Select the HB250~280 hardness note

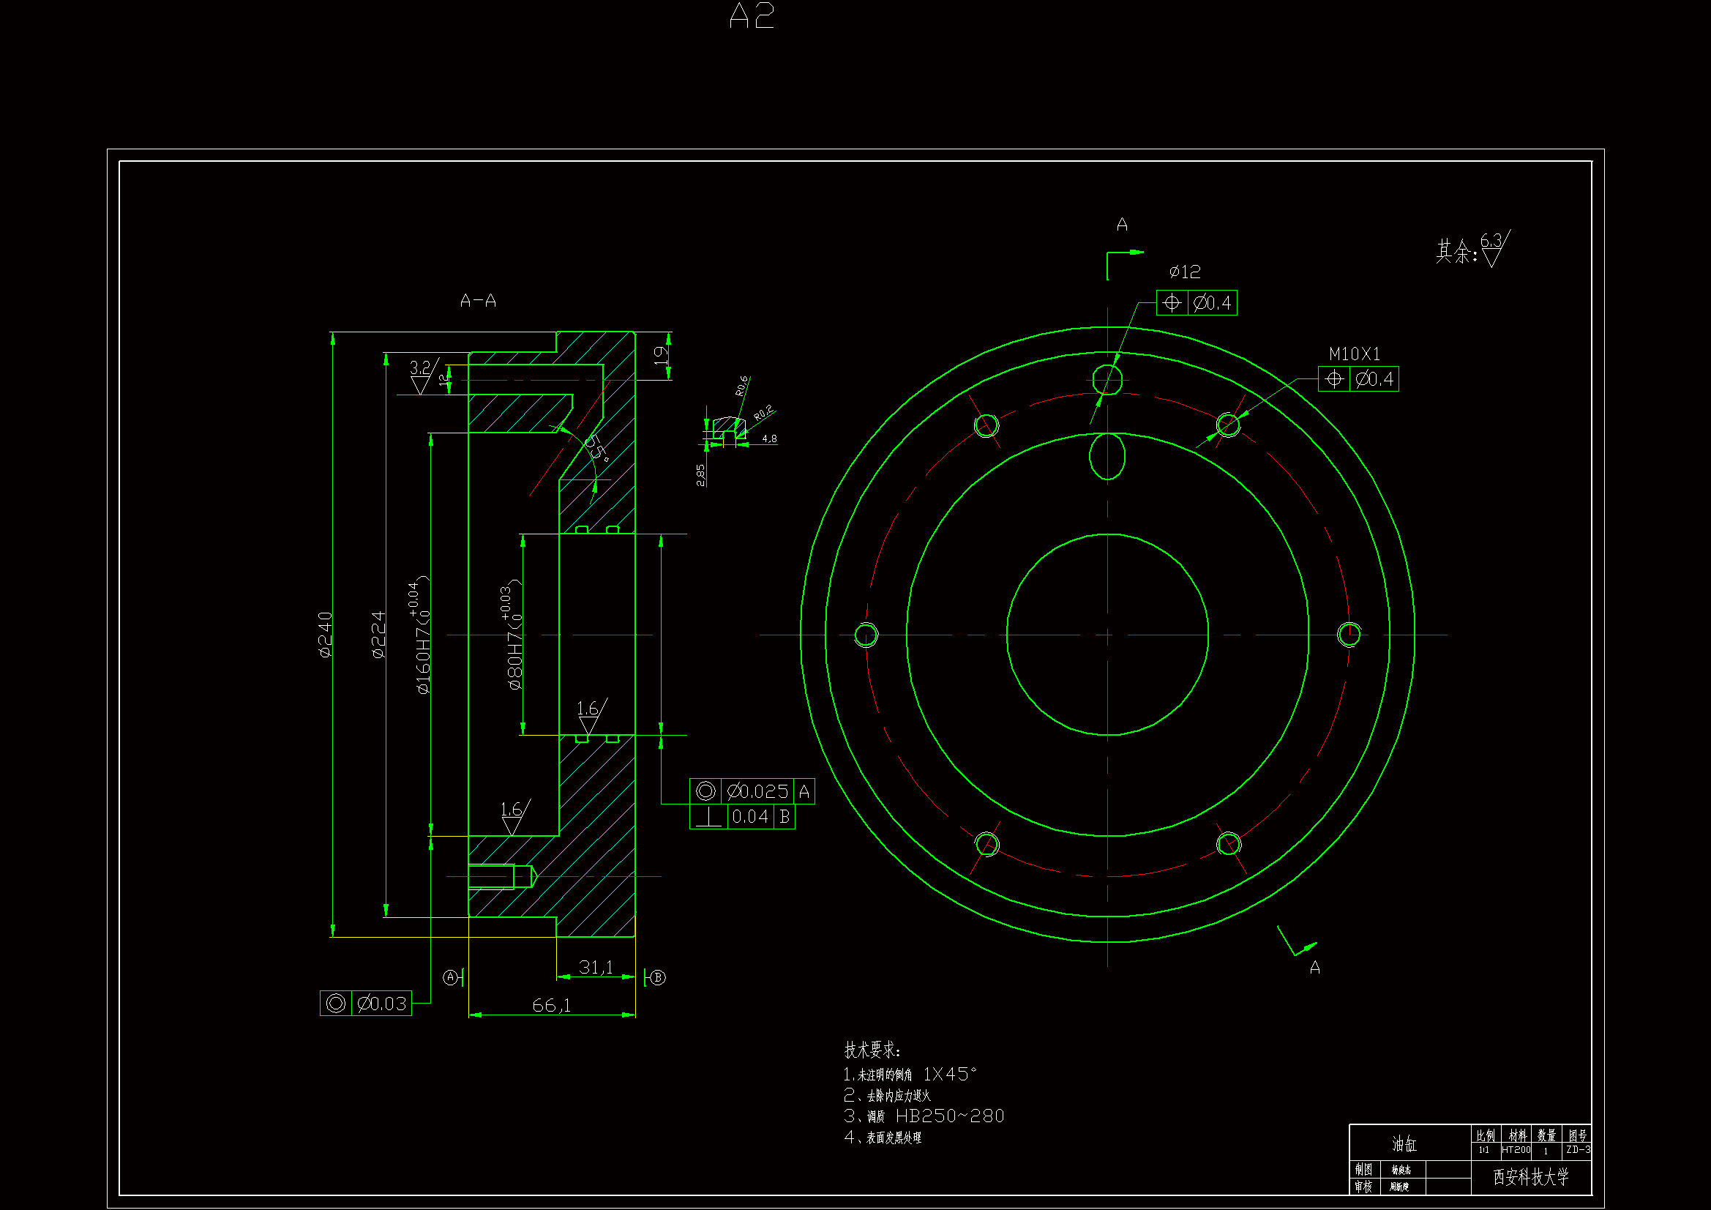[x=949, y=1116]
